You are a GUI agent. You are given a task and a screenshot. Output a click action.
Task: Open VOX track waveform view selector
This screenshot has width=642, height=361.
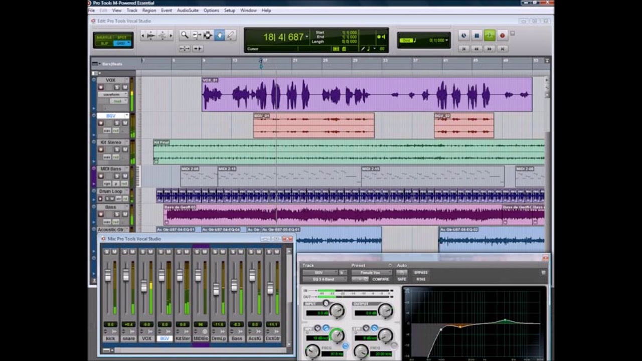pyautogui.click(x=112, y=94)
